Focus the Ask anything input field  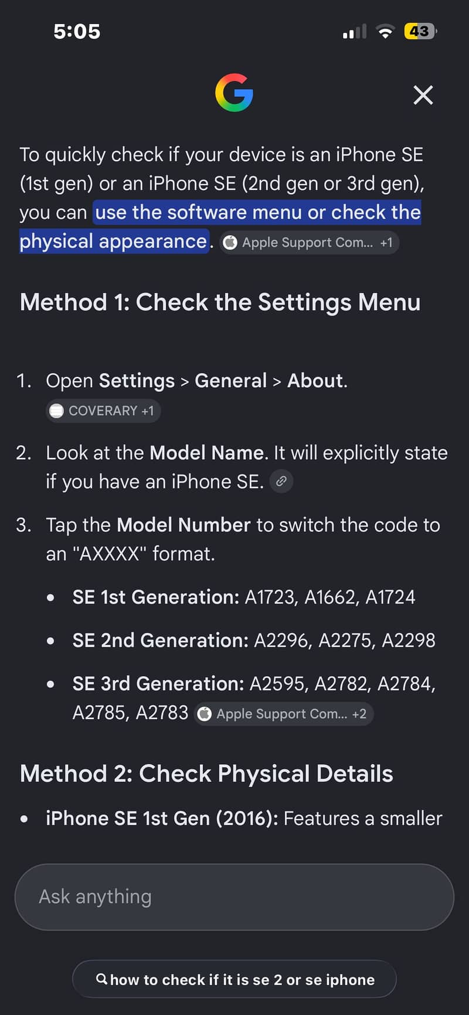click(235, 897)
